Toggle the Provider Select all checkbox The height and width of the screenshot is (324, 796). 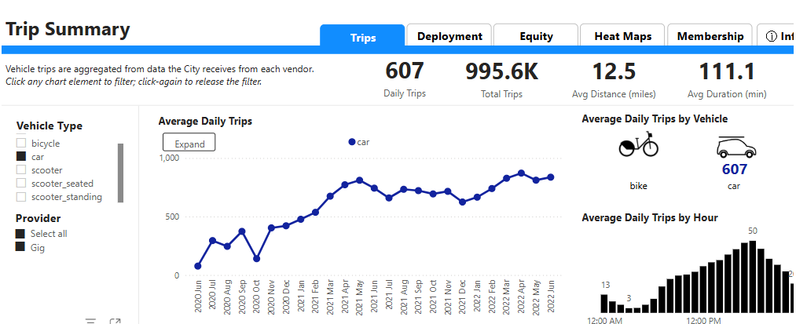click(21, 234)
